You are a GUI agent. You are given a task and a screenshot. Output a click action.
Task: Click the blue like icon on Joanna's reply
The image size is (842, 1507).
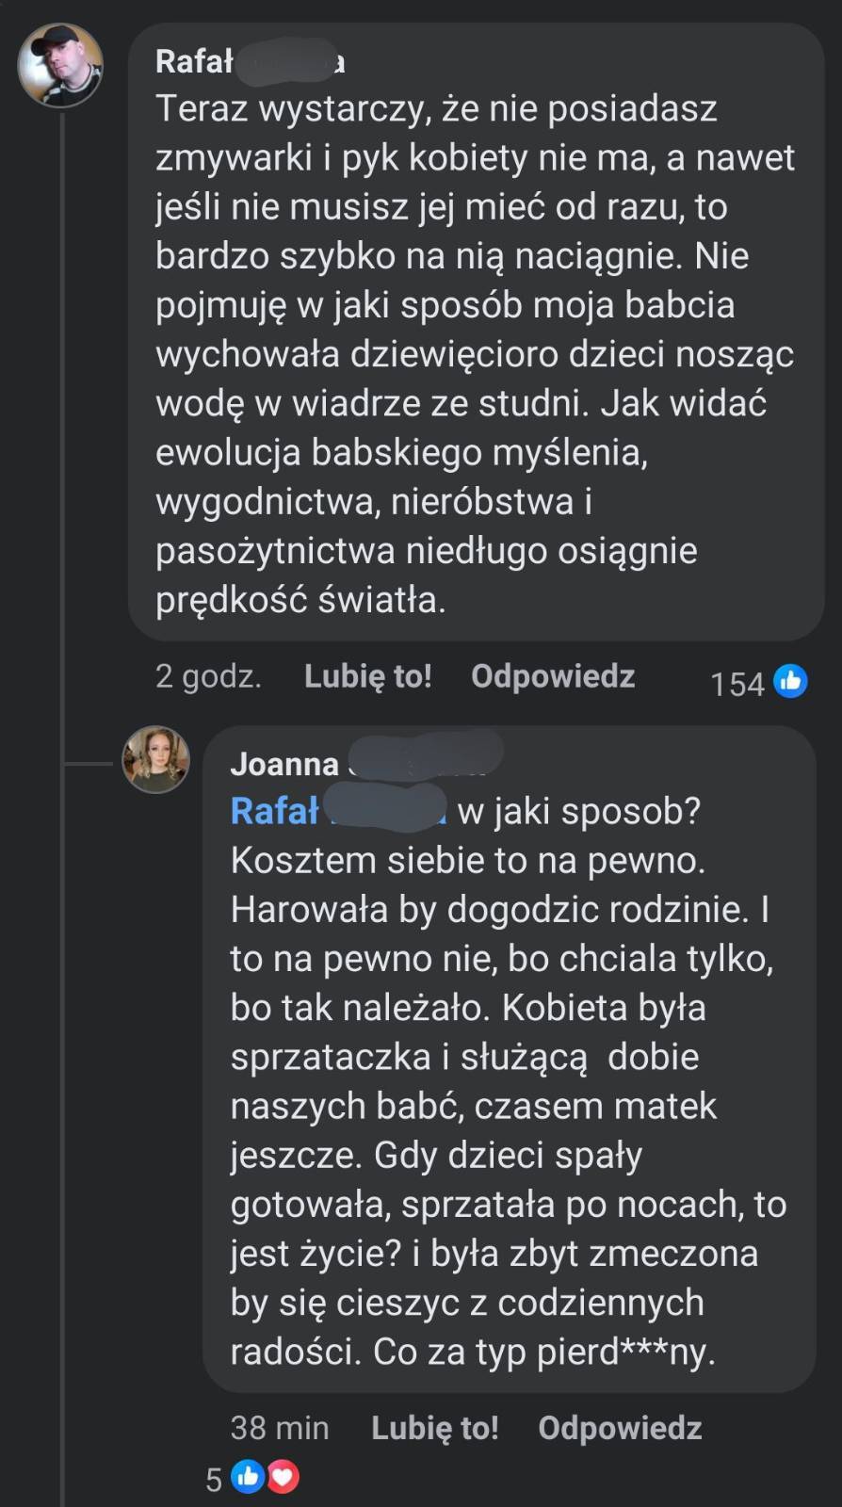coord(249,1477)
